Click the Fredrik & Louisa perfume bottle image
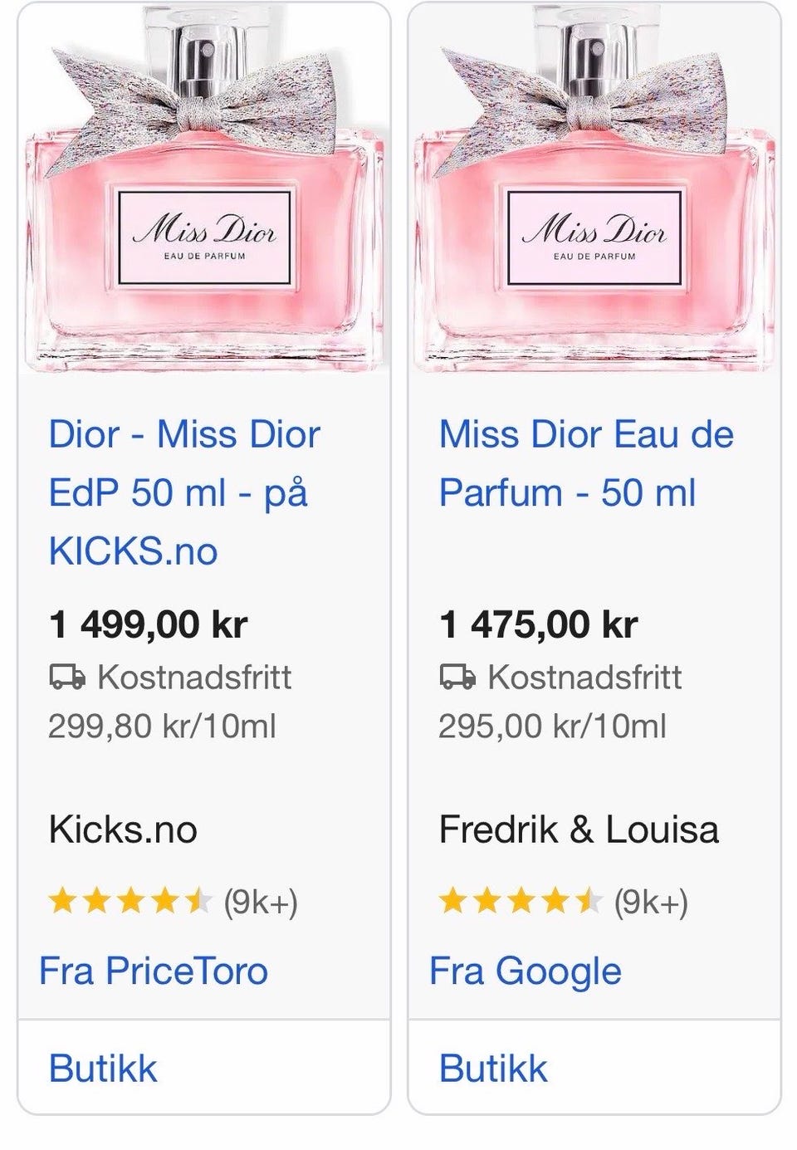The width and height of the screenshot is (797, 1150). [594, 191]
